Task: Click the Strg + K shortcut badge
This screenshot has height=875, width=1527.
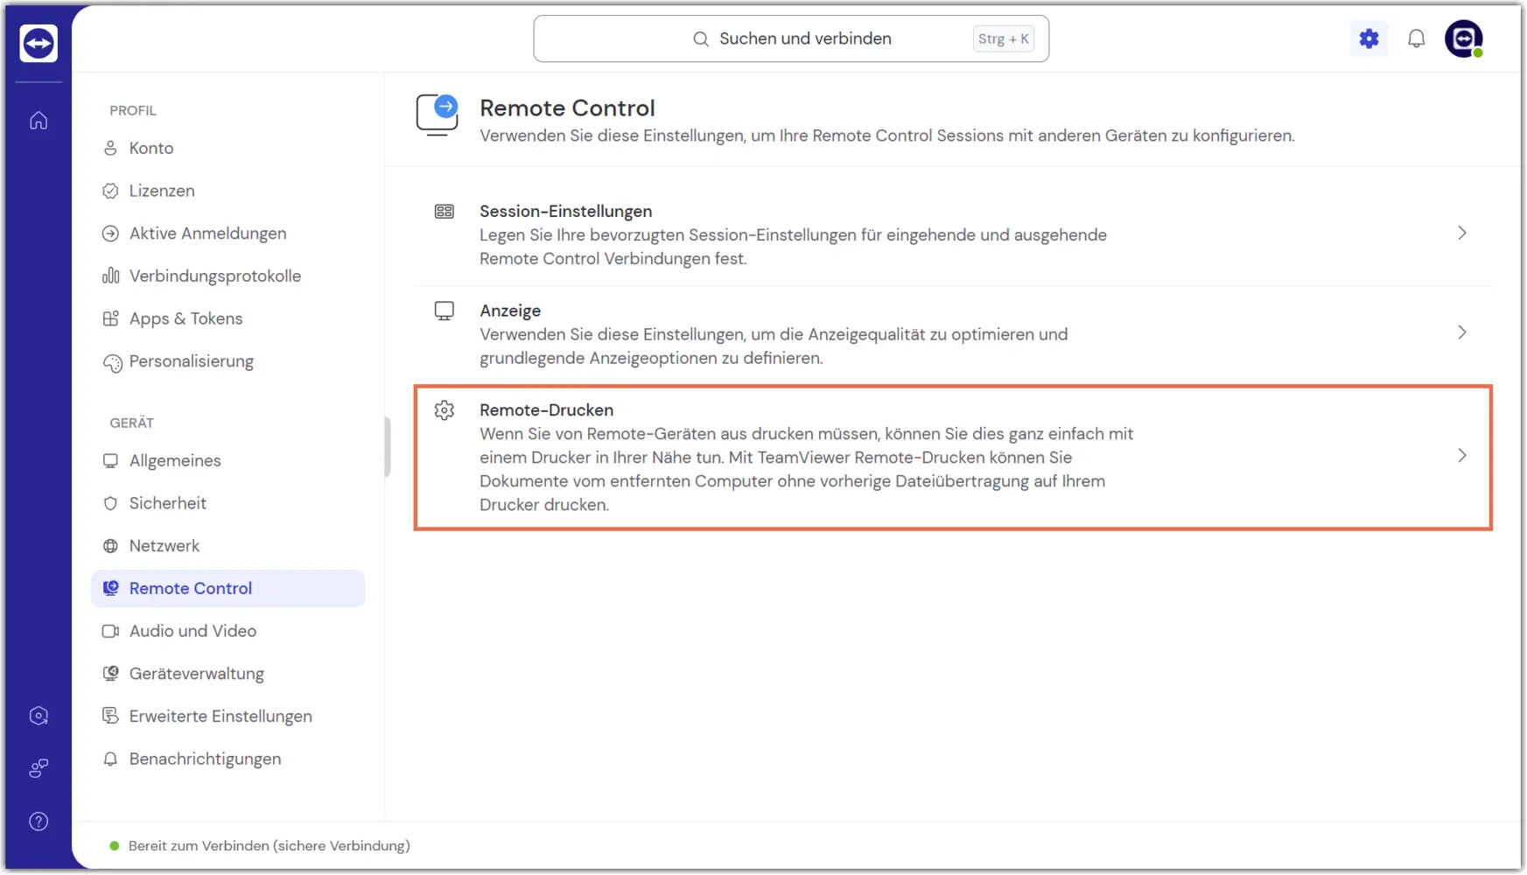Action: 1003,38
